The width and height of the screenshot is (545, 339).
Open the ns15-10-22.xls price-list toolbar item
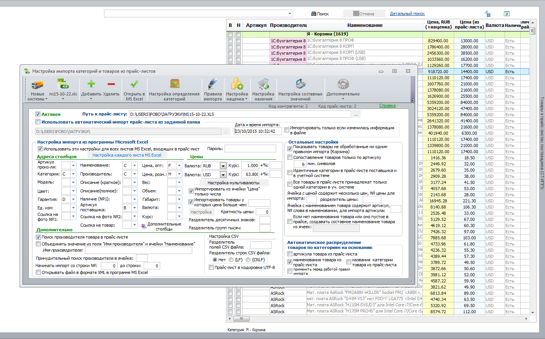[63, 90]
